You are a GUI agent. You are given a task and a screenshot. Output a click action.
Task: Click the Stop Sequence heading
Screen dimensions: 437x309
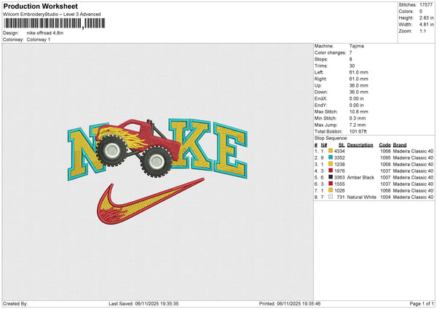pos(331,136)
